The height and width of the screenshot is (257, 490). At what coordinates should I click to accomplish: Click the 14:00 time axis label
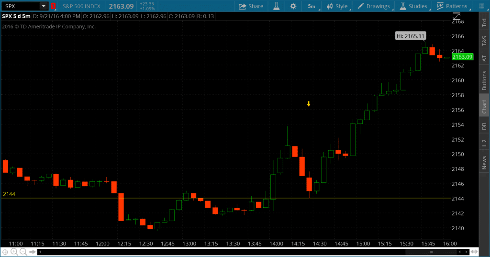pos(276,244)
